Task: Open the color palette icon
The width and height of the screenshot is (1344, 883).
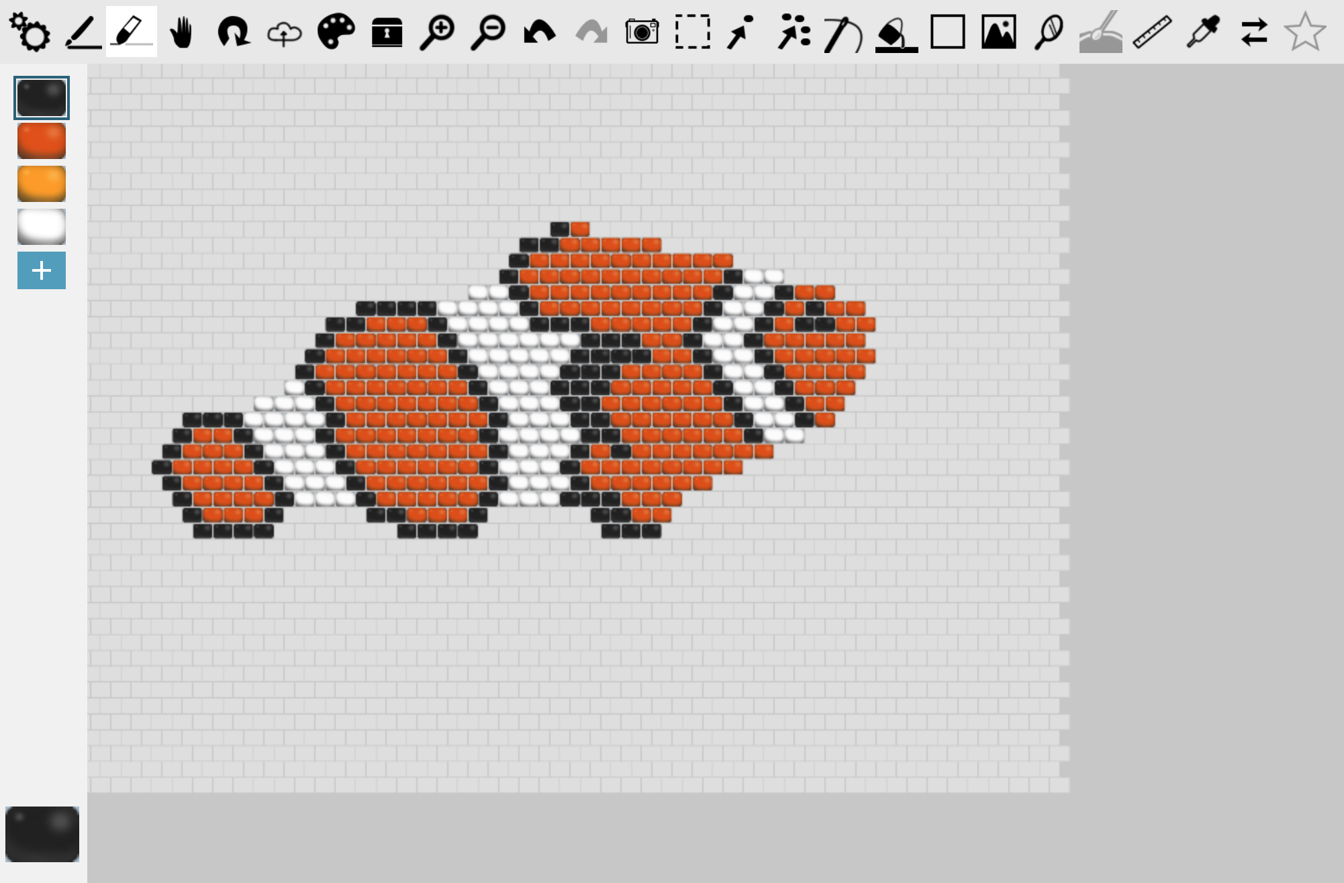Action: point(336,32)
